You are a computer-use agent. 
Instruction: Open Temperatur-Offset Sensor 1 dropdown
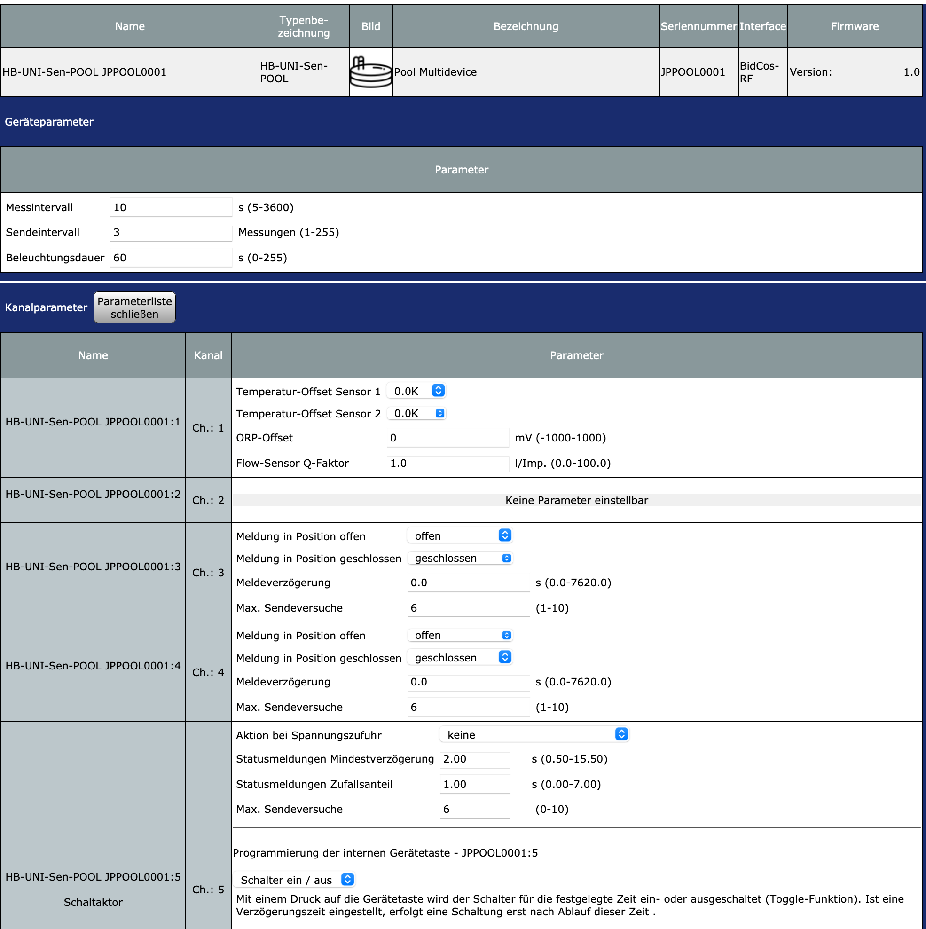click(416, 391)
